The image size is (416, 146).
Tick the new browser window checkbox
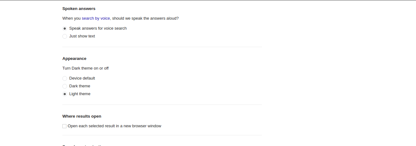click(64, 126)
